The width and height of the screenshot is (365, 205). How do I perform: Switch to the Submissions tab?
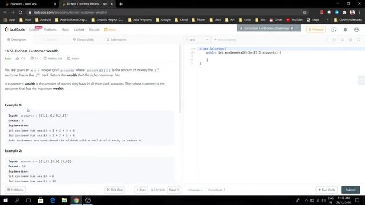116,40
